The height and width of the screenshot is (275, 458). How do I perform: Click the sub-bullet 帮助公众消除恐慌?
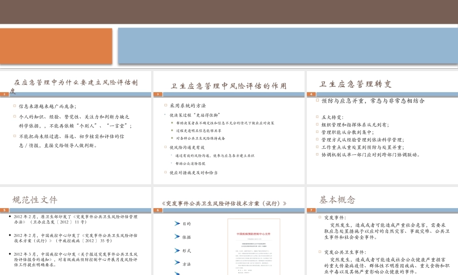tap(190, 164)
